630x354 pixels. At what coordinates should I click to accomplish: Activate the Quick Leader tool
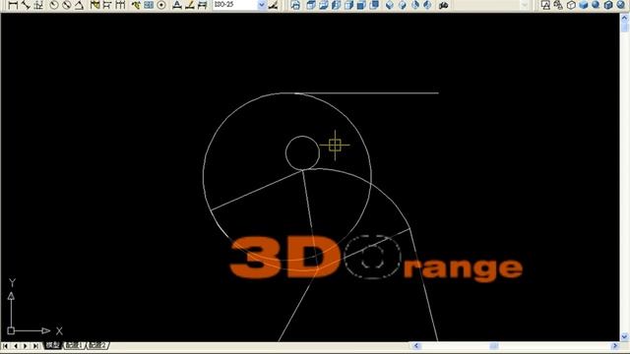(x=136, y=5)
